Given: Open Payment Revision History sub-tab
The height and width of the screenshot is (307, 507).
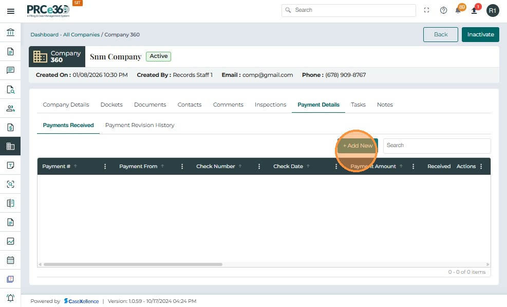Looking at the screenshot, I should pos(140,126).
